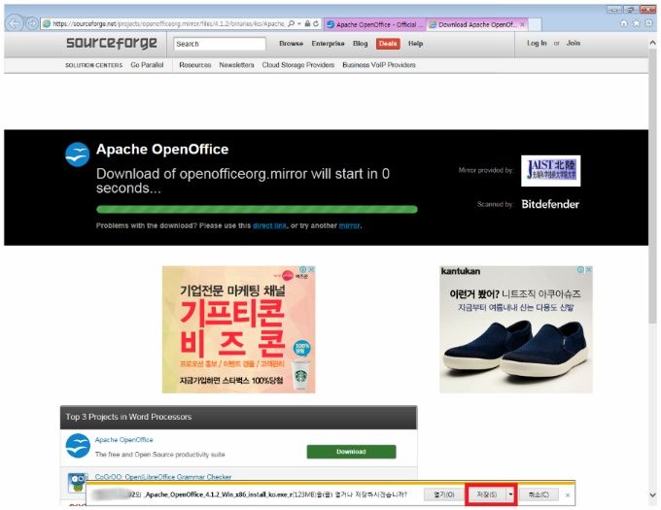
Task: Refresh the page with the reload icon
Action: coord(315,24)
